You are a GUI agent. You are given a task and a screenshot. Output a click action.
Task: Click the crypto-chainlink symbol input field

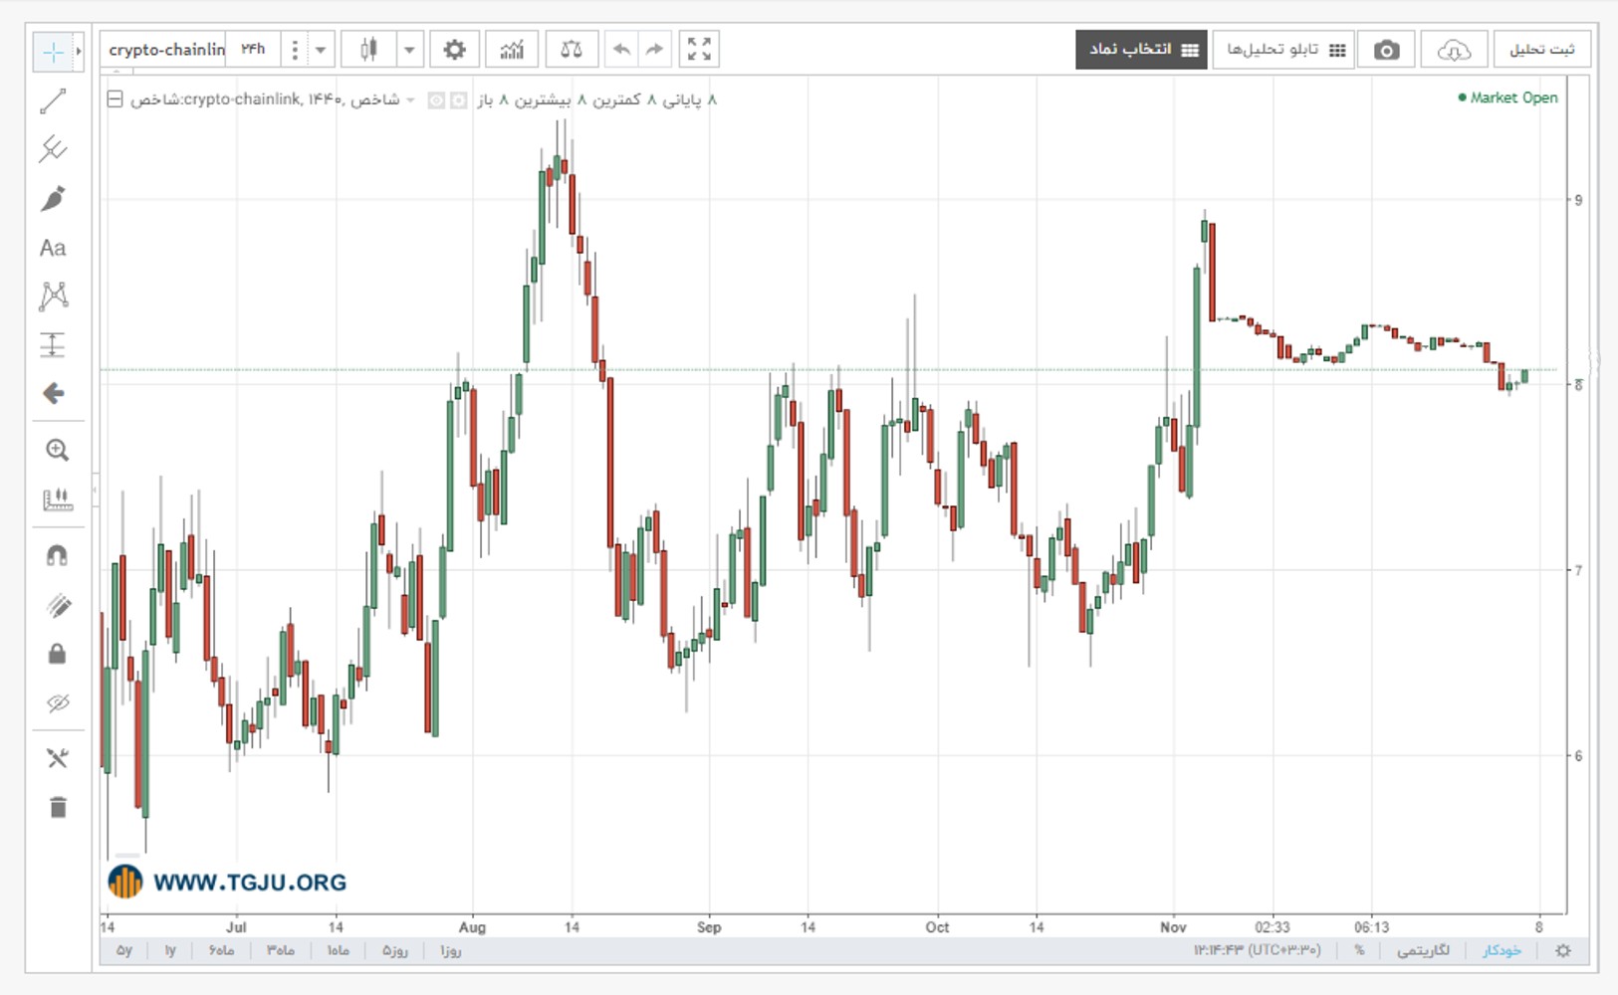166,50
